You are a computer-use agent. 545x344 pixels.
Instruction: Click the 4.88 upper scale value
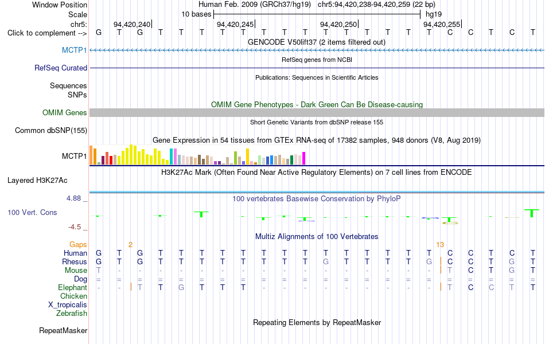click(x=73, y=198)
